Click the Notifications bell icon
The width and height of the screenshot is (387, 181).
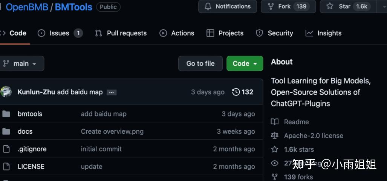208,6
